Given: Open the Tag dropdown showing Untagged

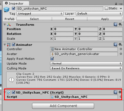Looking at the screenshot, I should 40,14.
